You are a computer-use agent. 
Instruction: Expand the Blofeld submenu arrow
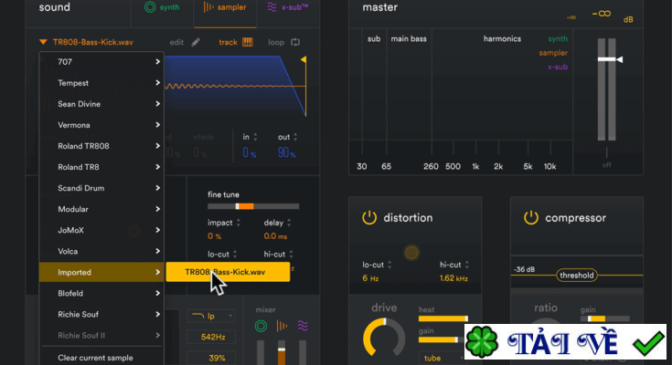click(157, 293)
